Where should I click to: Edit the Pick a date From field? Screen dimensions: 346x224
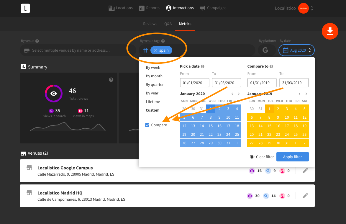tap(194, 83)
